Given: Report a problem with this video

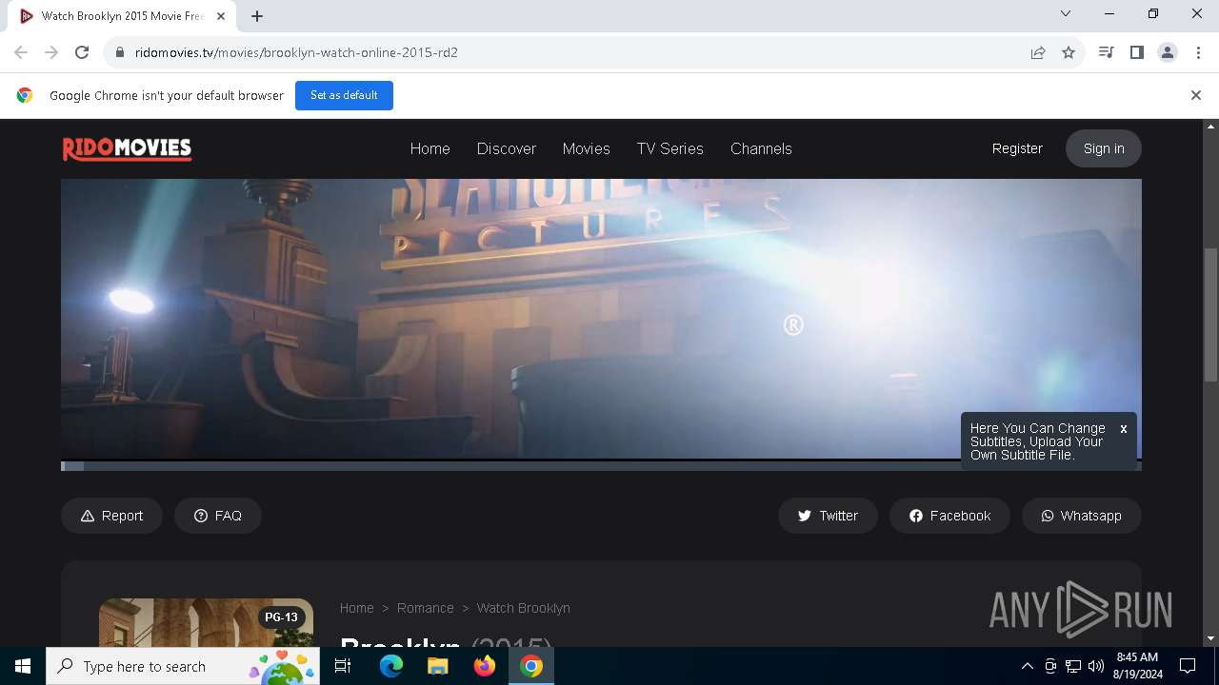Looking at the screenshot, I should tap(111, 516).
